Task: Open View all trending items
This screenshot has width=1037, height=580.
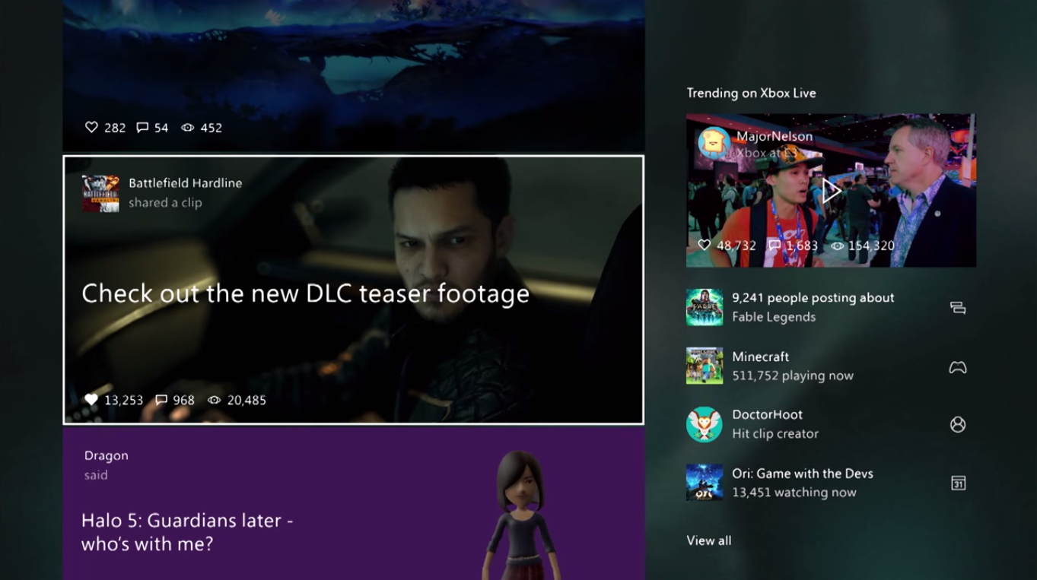Action: pos(709,540)
